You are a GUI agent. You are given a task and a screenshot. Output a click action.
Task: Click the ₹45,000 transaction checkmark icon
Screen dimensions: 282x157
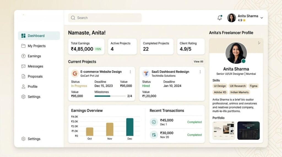point(154,122)
